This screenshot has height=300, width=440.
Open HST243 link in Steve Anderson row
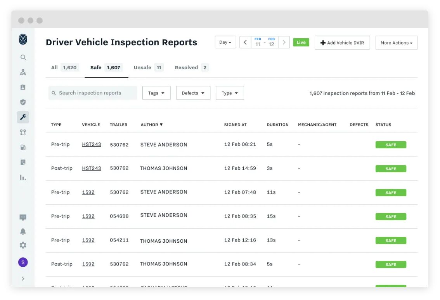tap(92, 144)
